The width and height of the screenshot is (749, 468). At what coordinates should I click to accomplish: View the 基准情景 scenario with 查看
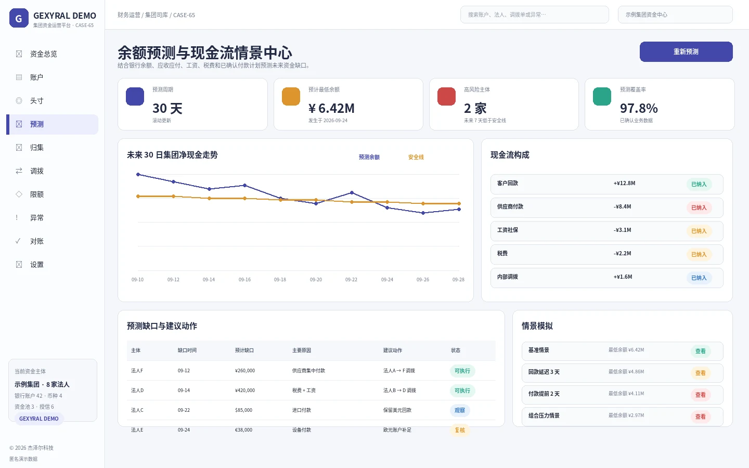pyautogui.click(x=701, y=352)
